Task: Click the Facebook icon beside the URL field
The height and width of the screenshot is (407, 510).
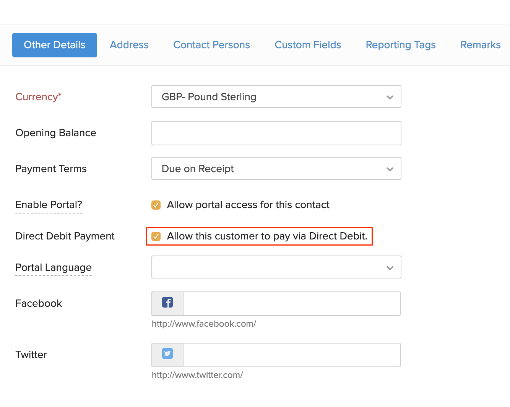Action: [x=167, y=303]
